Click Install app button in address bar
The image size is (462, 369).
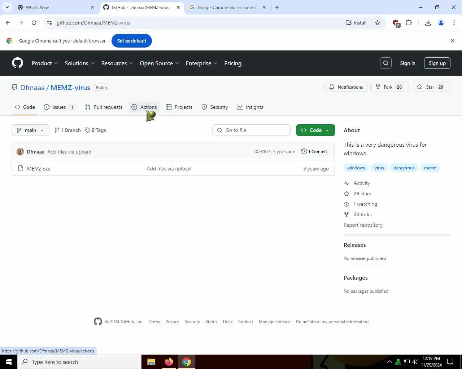point(356,23)
